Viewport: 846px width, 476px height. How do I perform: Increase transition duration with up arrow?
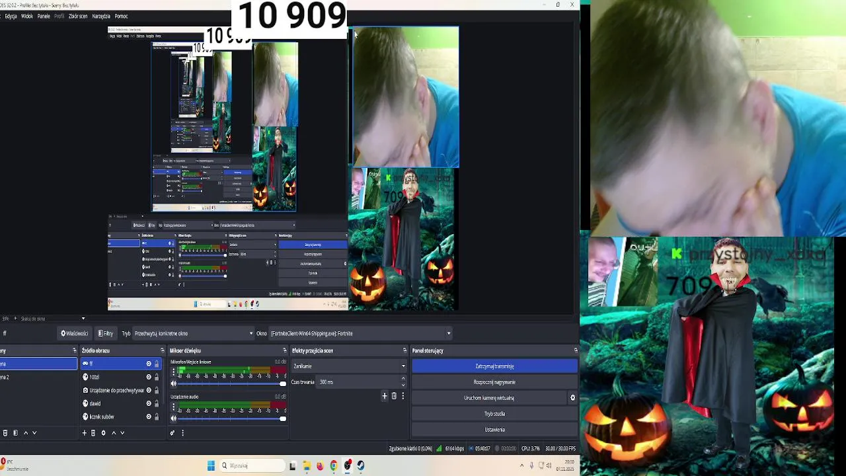click(x=403, y=379)
